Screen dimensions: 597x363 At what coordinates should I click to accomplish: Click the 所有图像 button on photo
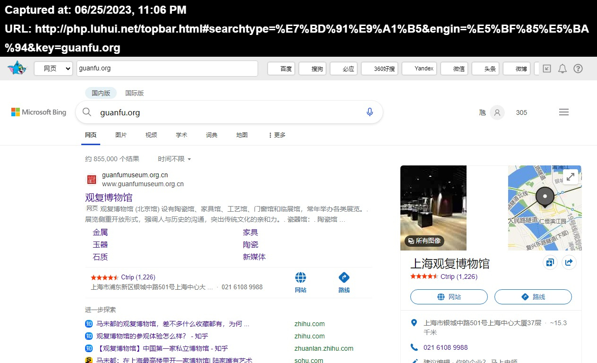pyautogui.click(x=424, y=241)
